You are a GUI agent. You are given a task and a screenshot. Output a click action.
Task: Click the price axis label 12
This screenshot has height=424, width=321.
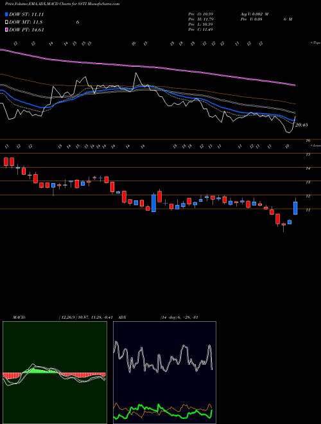(308, 196)
